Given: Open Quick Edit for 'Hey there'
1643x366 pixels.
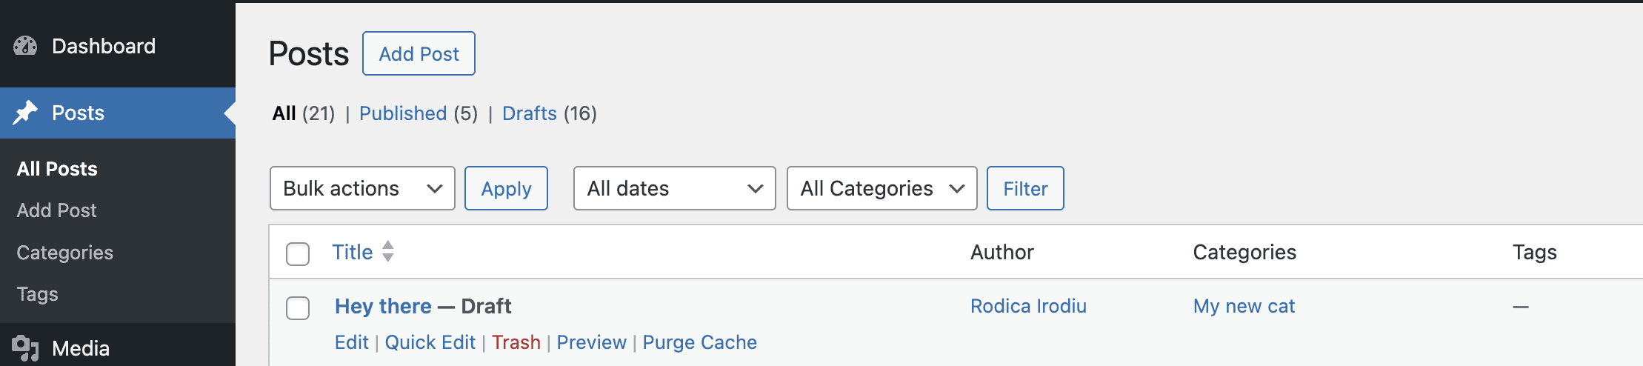Looking at the screenshot, I should pyautogui.click(x=430, y=342).
